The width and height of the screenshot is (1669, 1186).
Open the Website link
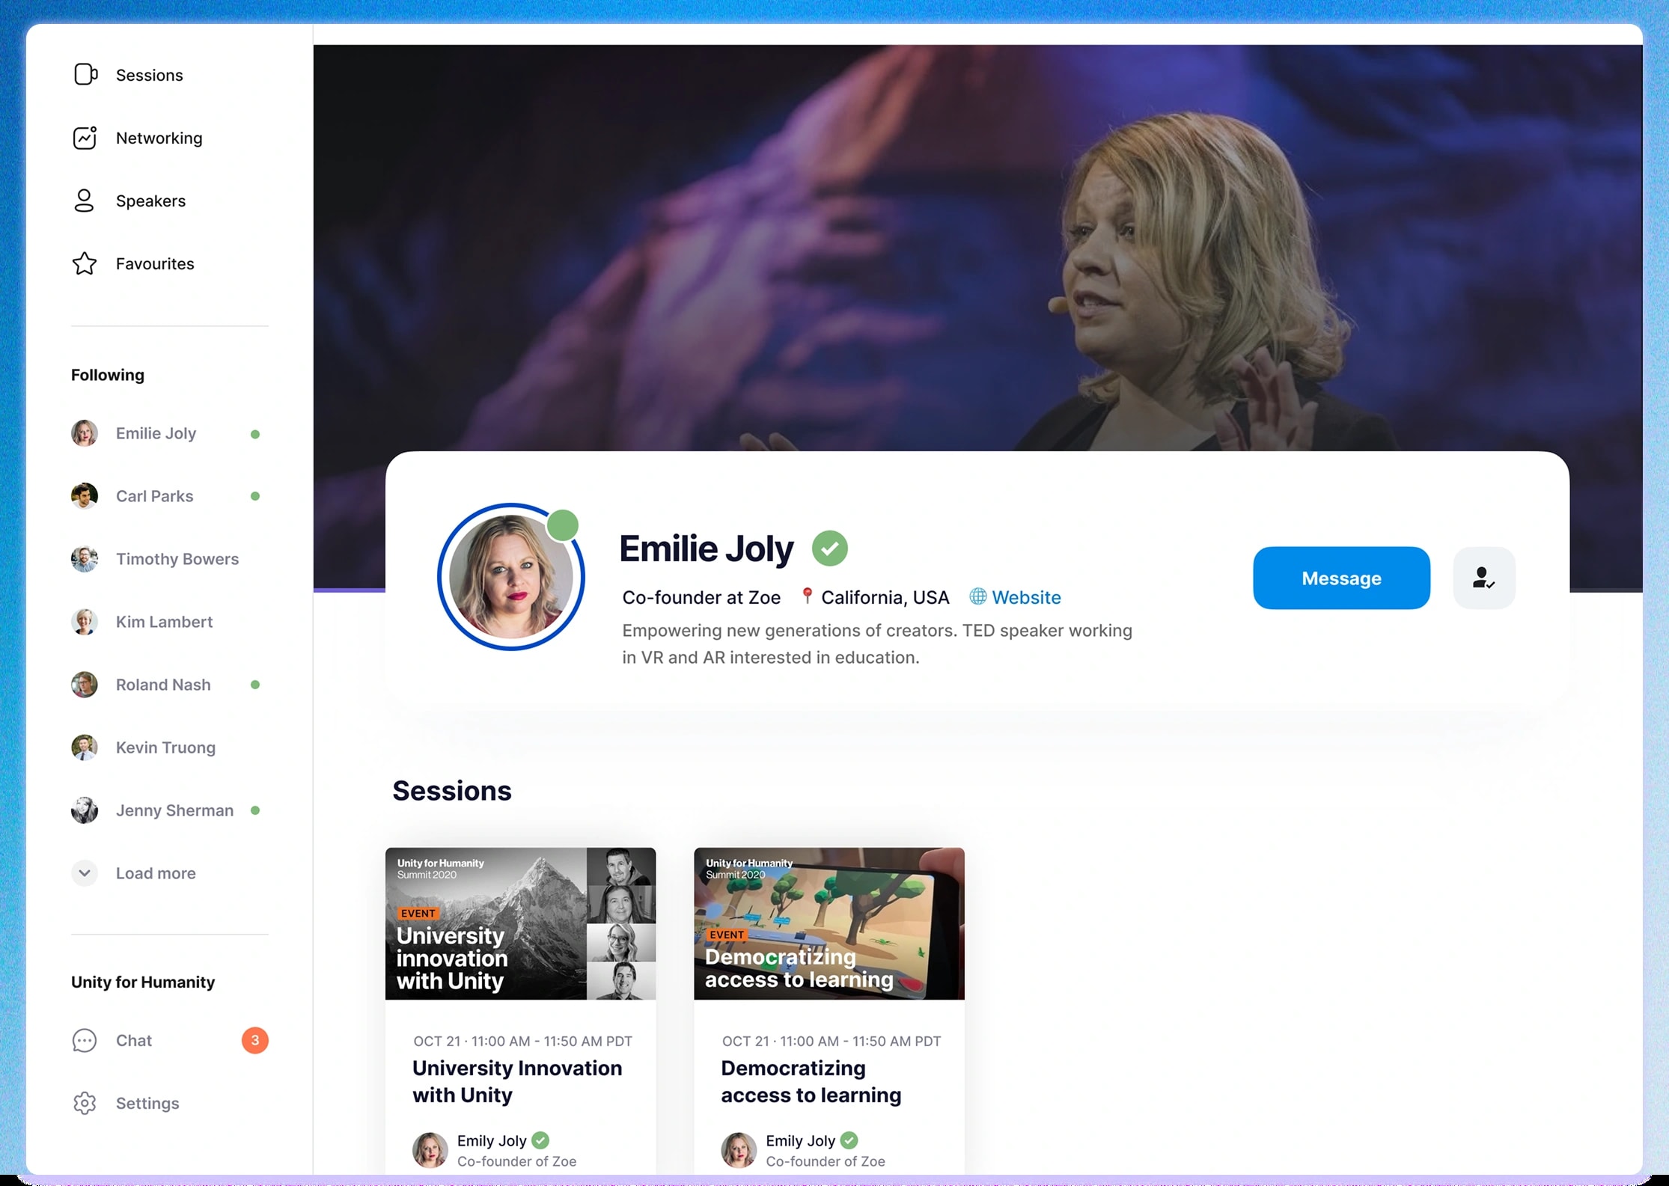1026,597
